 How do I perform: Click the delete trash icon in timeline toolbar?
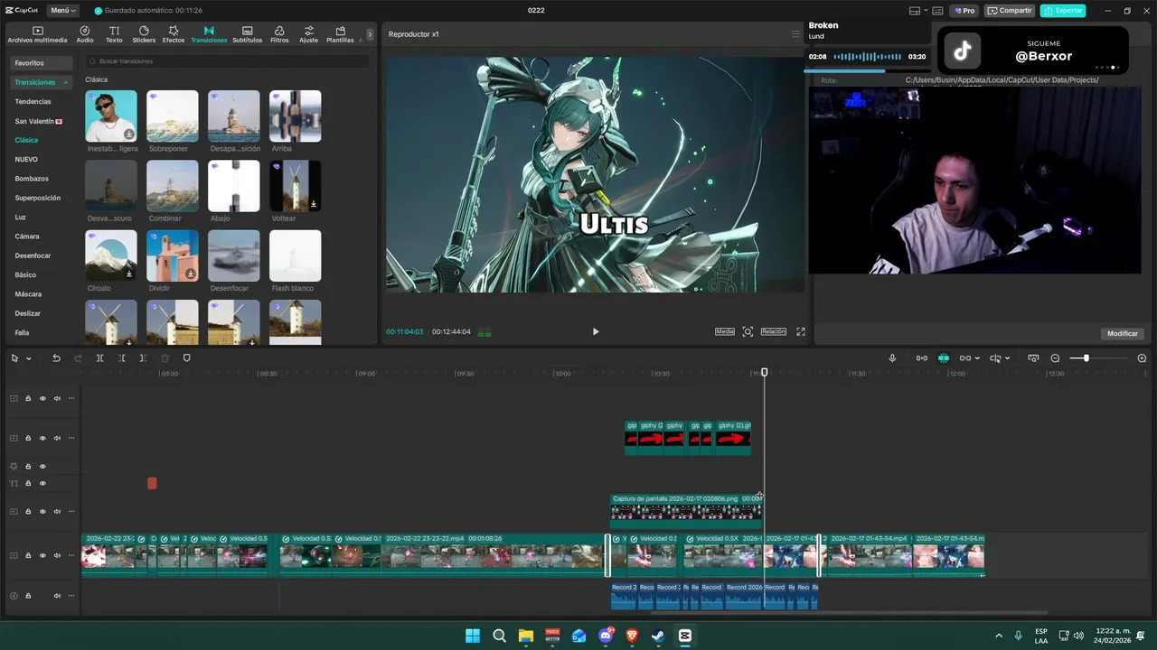[x=165, y=358]
